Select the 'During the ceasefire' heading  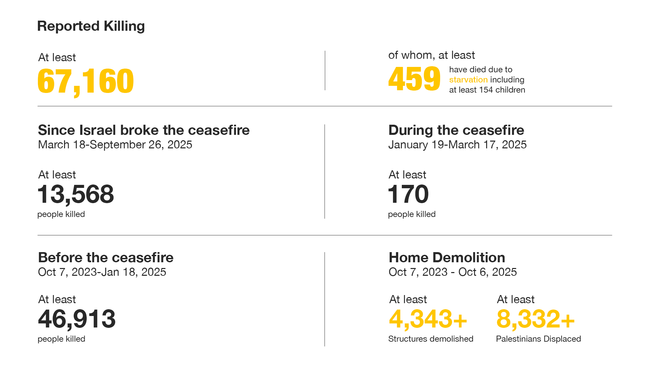pos(456,130)
